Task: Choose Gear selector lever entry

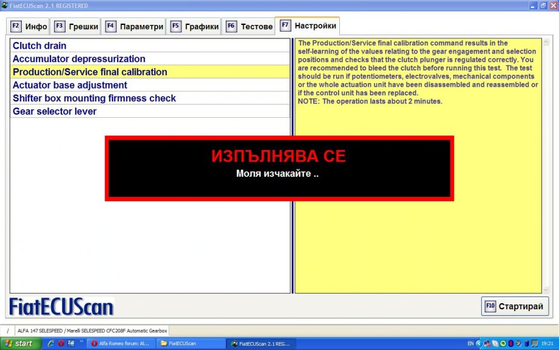Action: [x=55, y=111]
